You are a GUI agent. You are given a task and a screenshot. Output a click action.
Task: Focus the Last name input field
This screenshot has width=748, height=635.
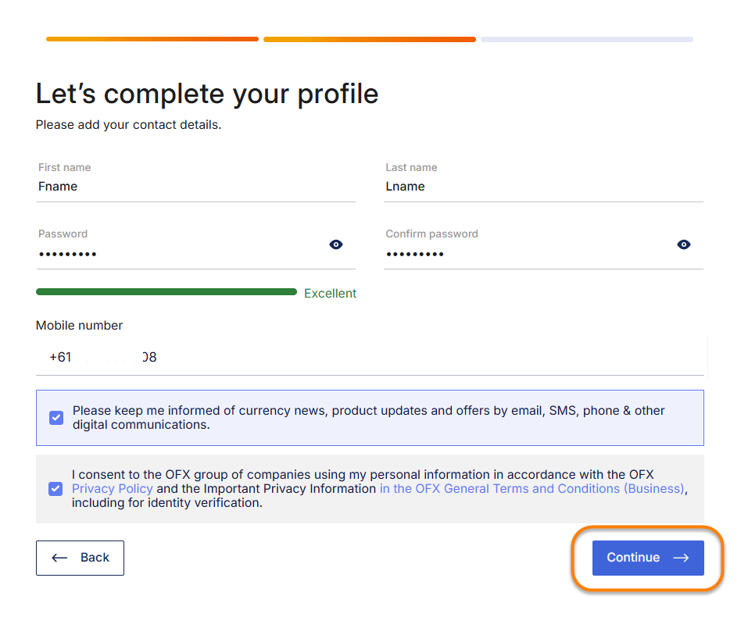tap(542, 187)
